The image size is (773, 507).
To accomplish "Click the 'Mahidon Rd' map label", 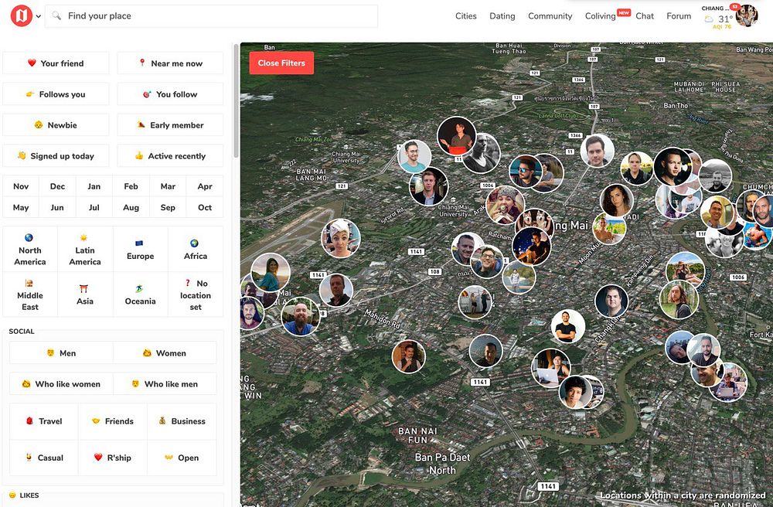I will point(383,319).
